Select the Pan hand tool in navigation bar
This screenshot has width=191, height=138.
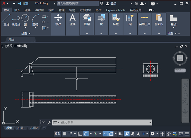tap(185, 95)
